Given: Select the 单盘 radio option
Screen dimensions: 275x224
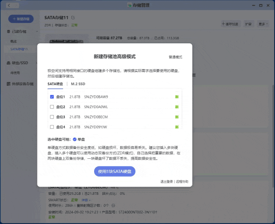Looking at the screenshot, I should pos(75,139).
